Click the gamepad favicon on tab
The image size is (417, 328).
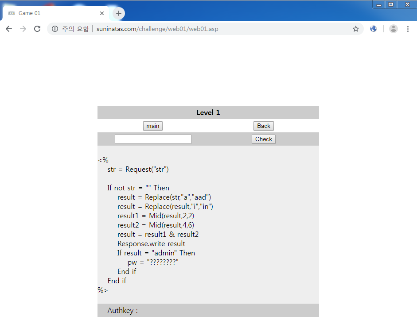click(12, 13)
